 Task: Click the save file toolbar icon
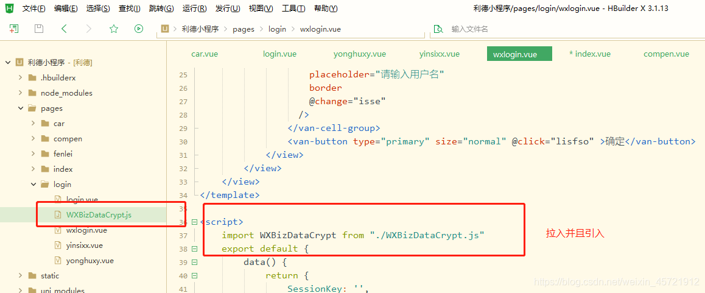[x=39, y=29]
